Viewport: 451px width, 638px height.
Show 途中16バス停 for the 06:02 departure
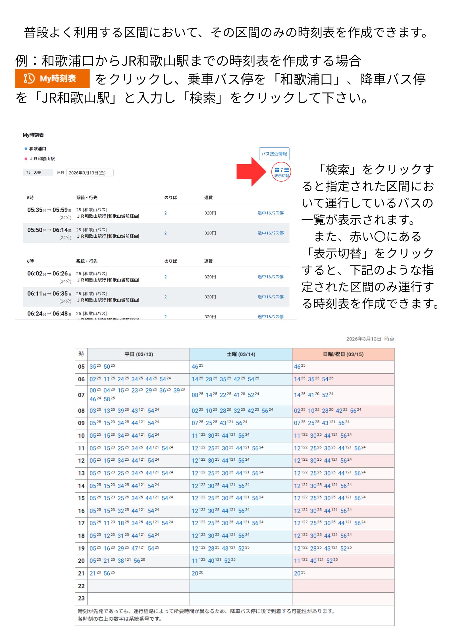coord(270,277)
